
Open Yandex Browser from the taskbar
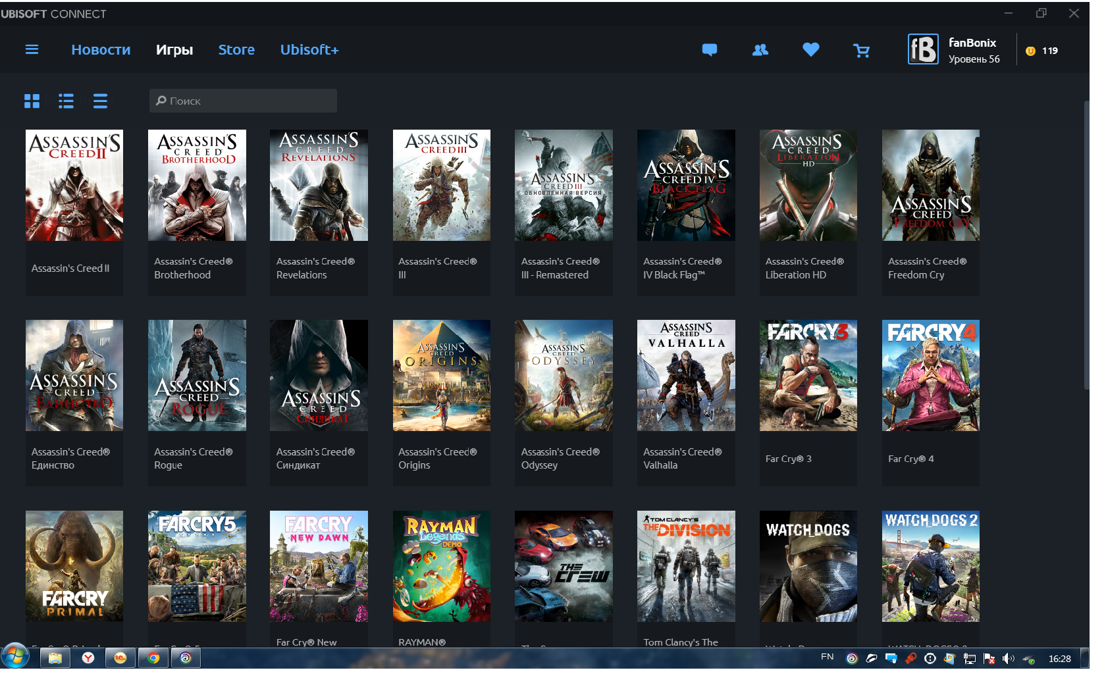click(x=88, y=658)
